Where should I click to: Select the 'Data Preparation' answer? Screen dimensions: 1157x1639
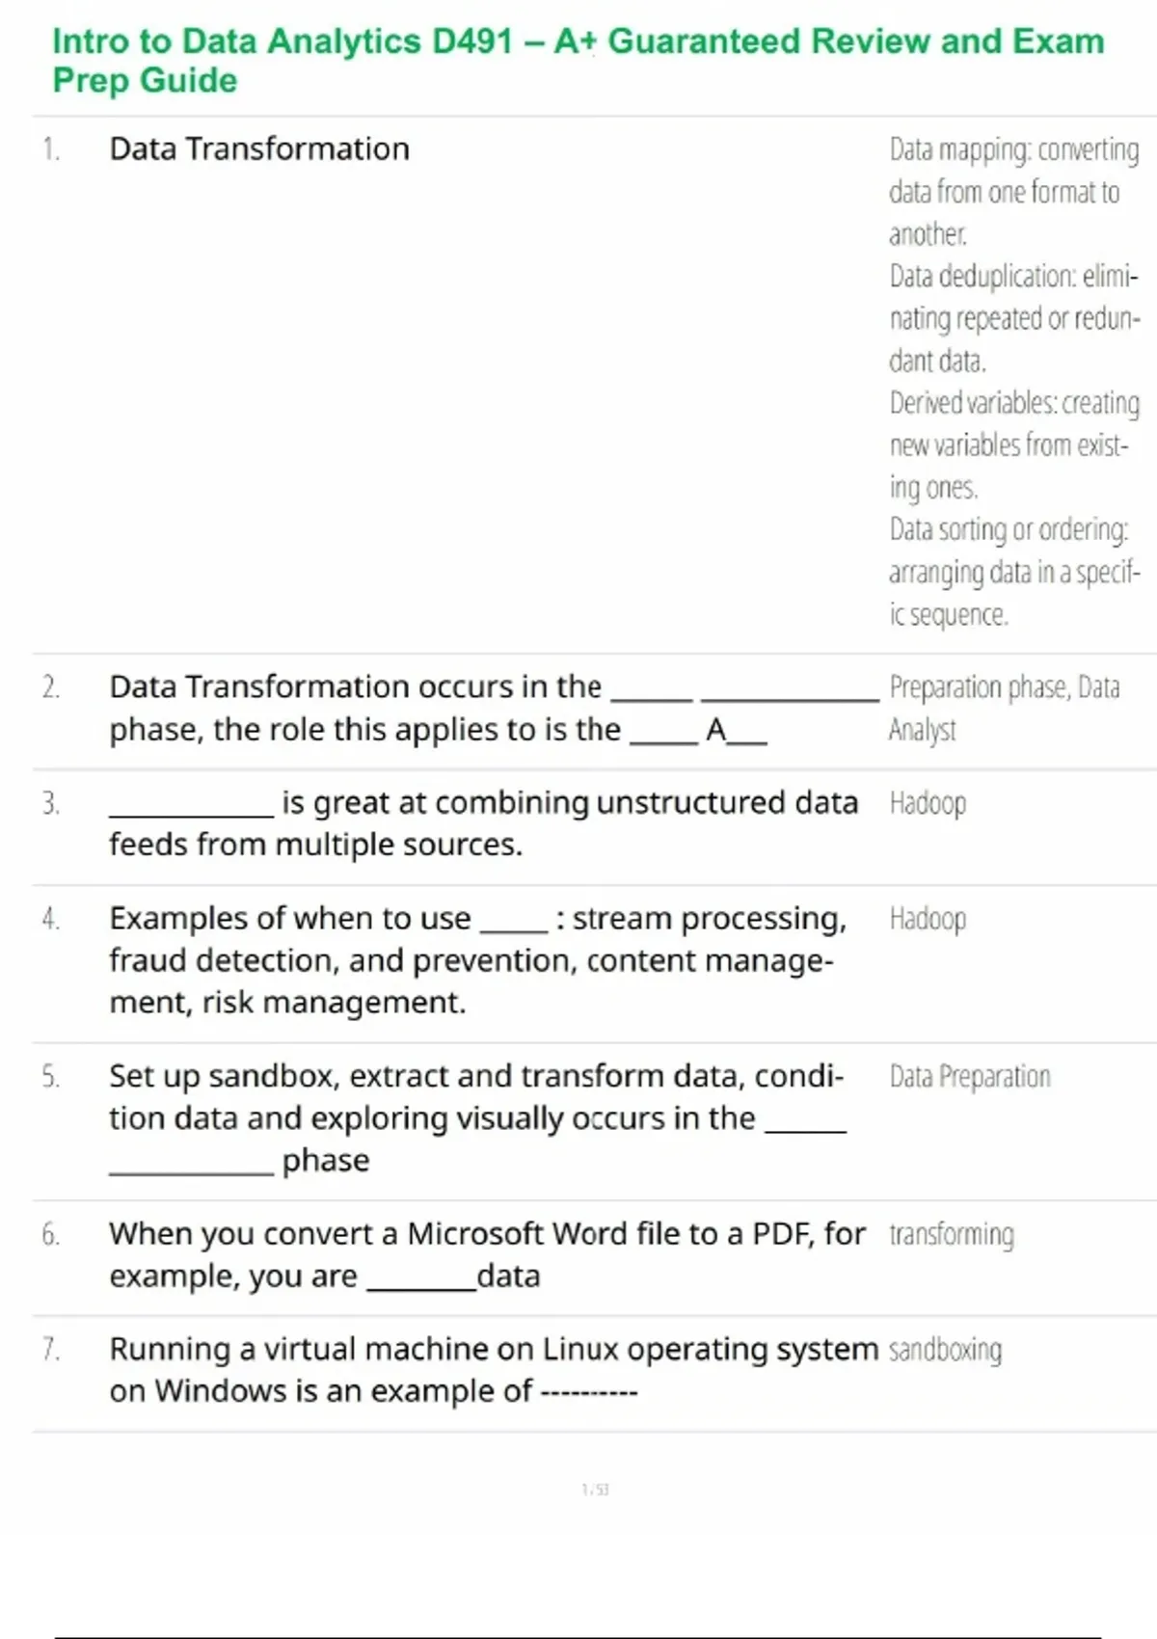tap(970, 1076)
